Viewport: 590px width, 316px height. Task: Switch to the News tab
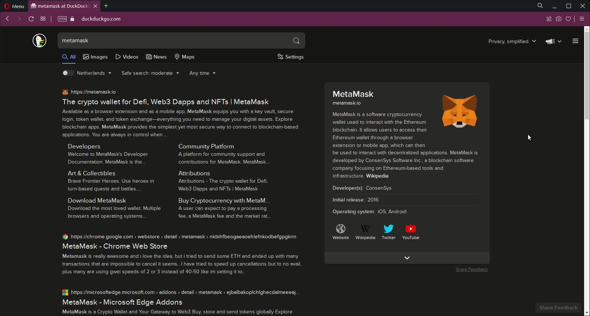[x=156, y=57]
